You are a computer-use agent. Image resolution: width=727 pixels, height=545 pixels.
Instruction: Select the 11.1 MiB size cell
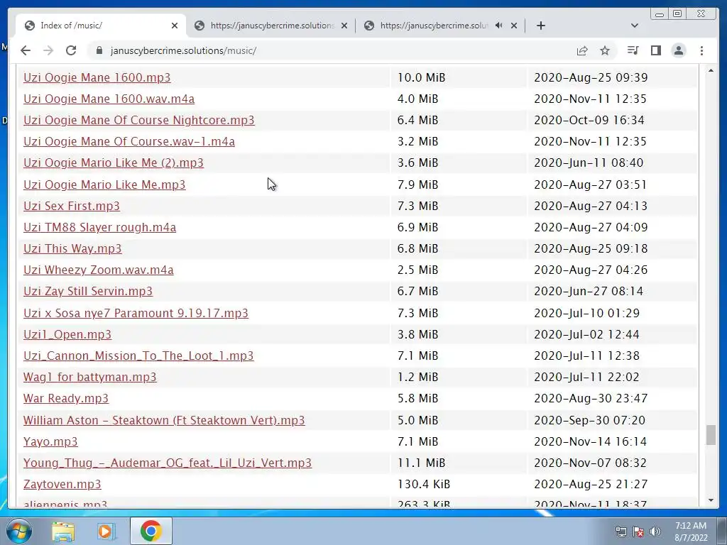421,463
